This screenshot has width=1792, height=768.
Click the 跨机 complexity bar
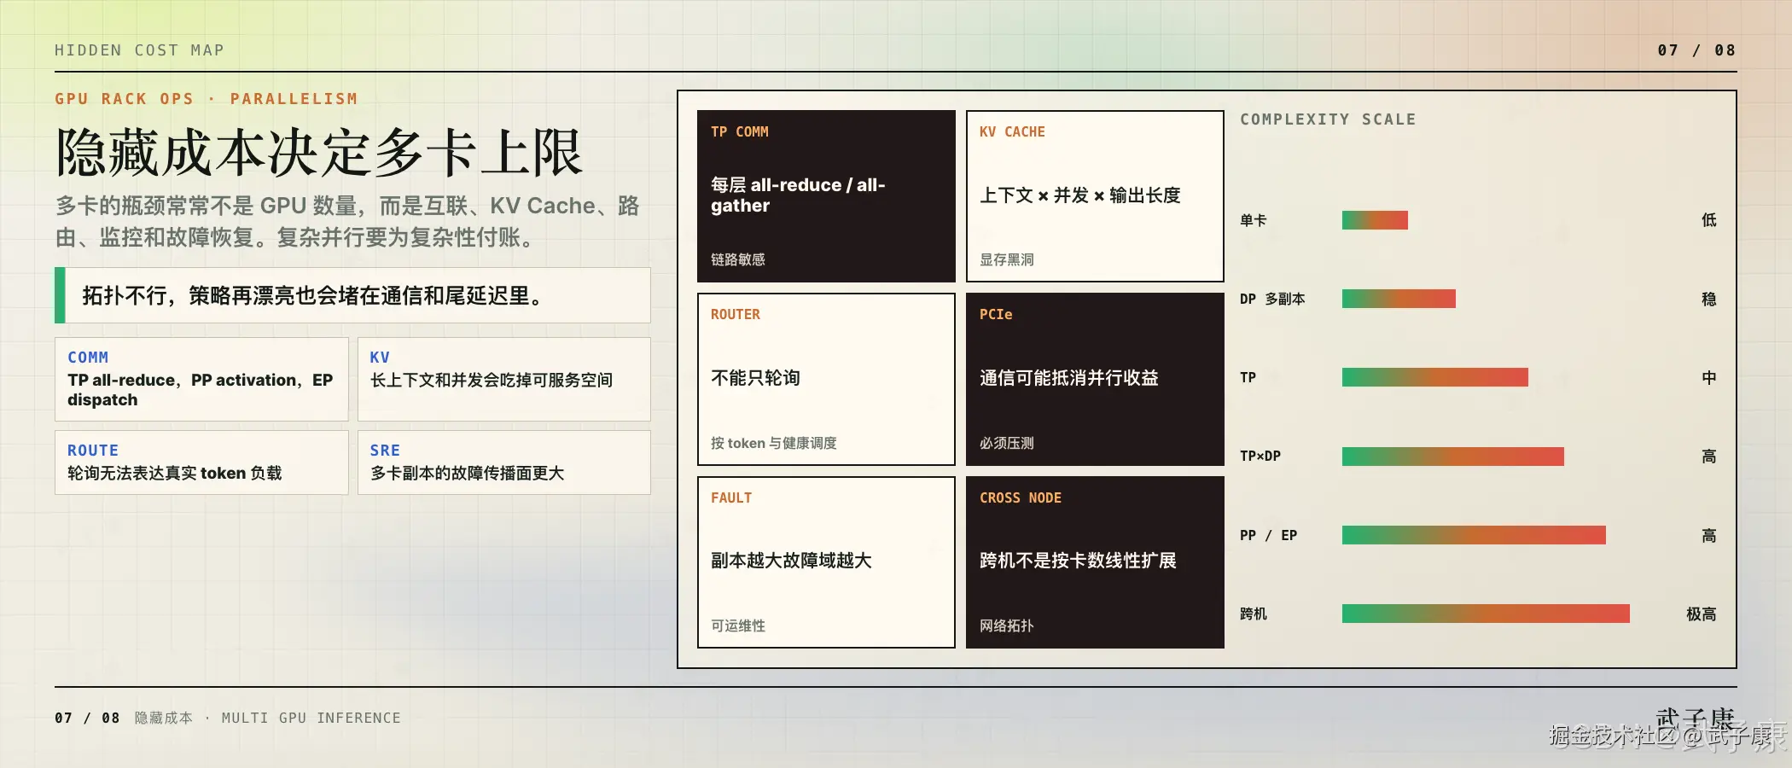[1486, 614]
